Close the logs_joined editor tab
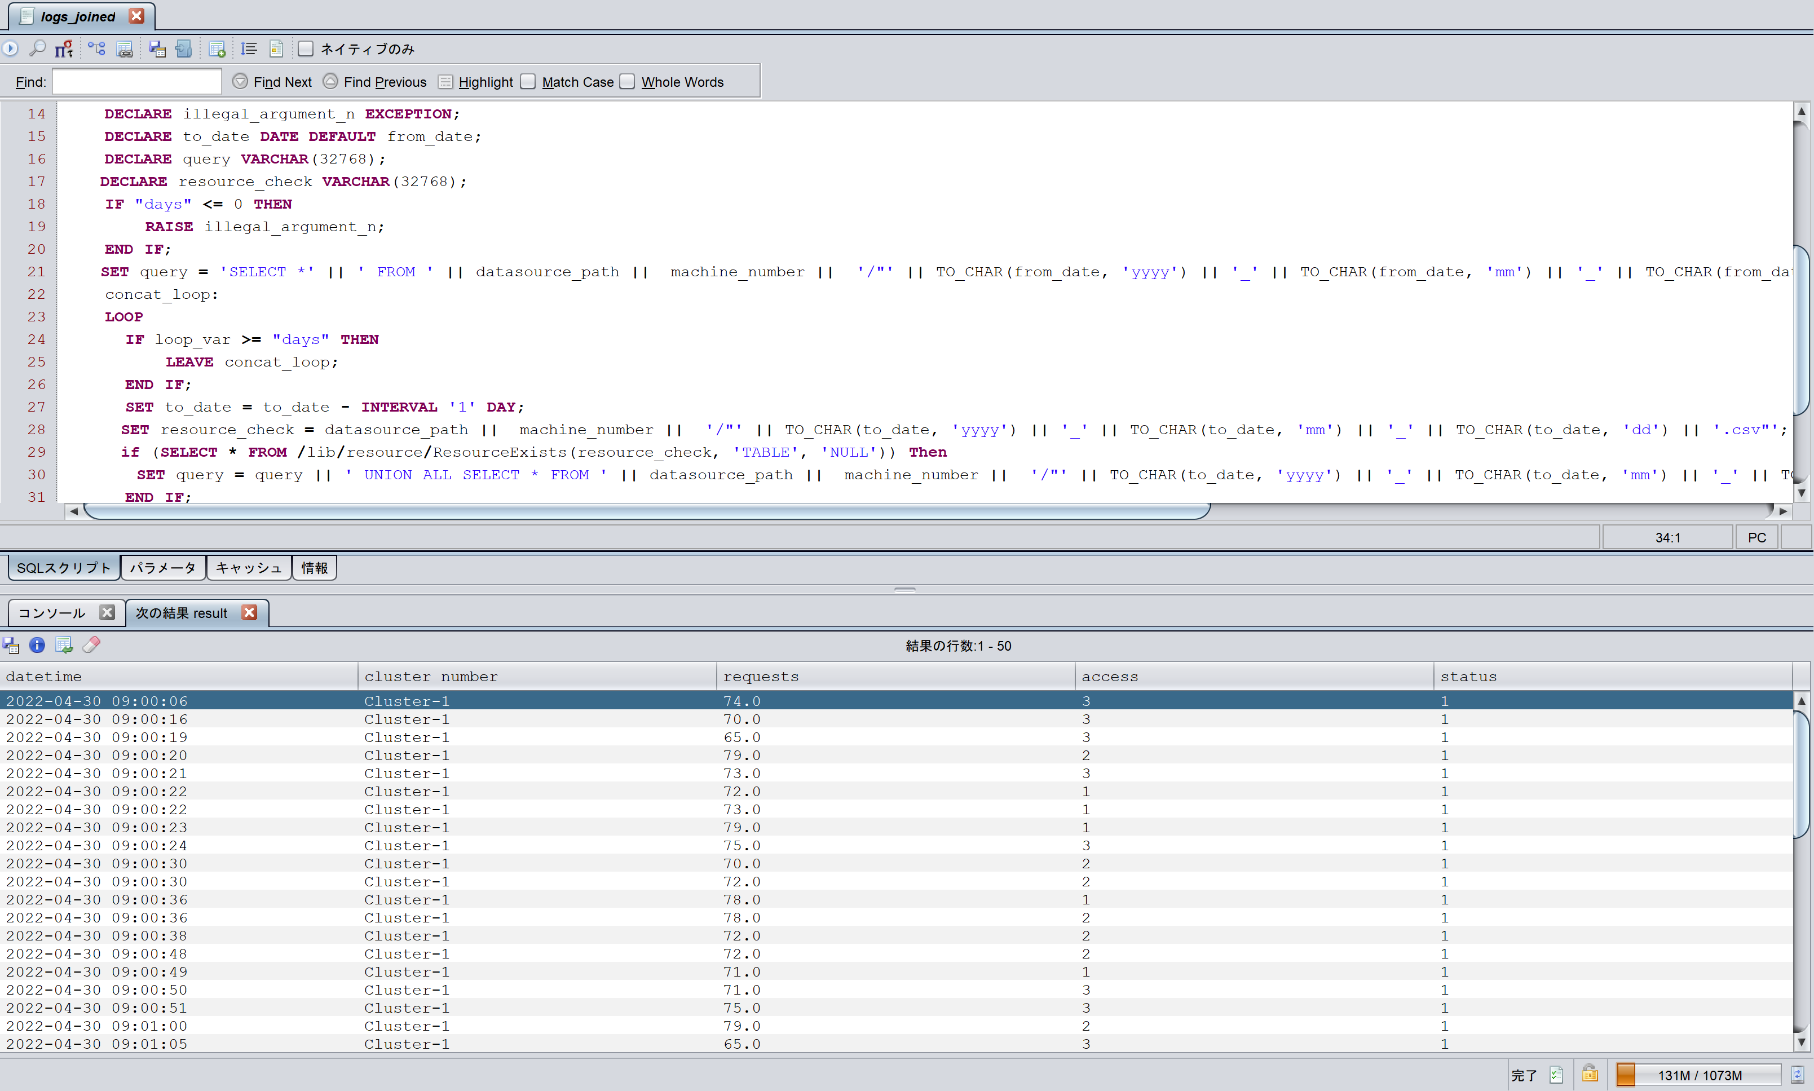 [136, 15]
